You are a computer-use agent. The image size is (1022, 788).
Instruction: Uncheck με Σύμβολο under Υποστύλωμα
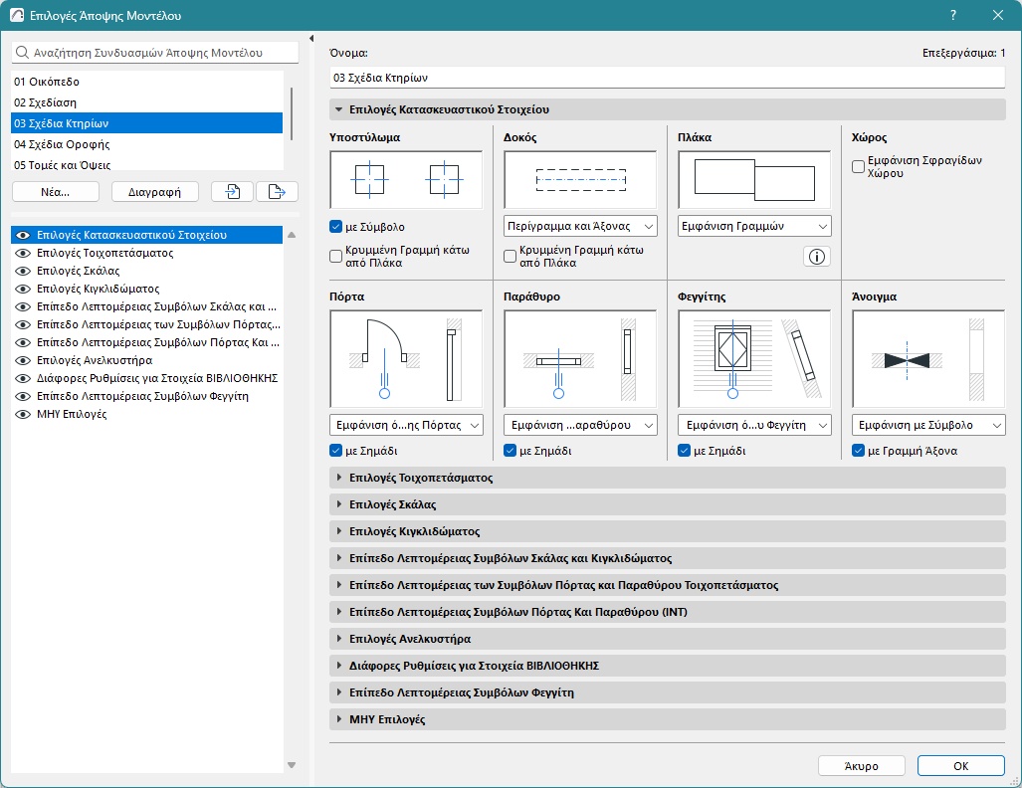pyautogui.click(x=335, y=226)
